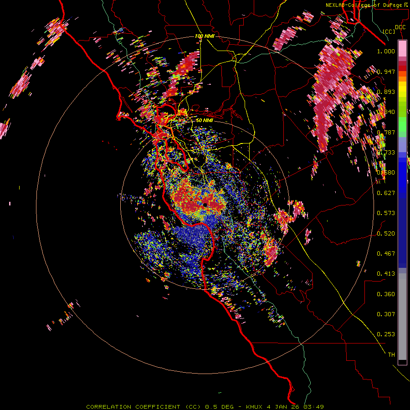Click the CC label above the color scale
Image resolution: width=410 pixels, height=410 pixels.
[x=389, y=31]
